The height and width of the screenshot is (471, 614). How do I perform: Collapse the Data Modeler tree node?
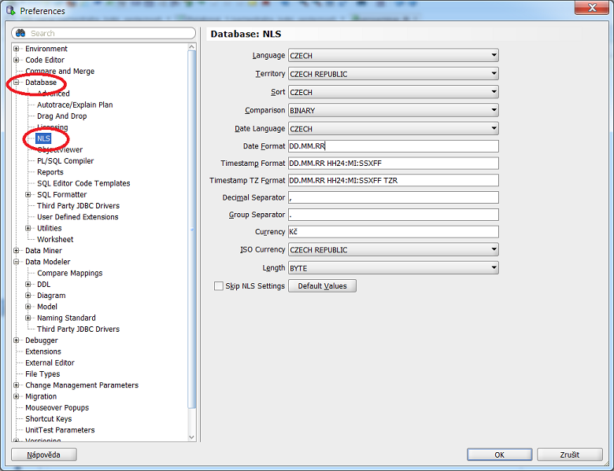pos(17,262)
